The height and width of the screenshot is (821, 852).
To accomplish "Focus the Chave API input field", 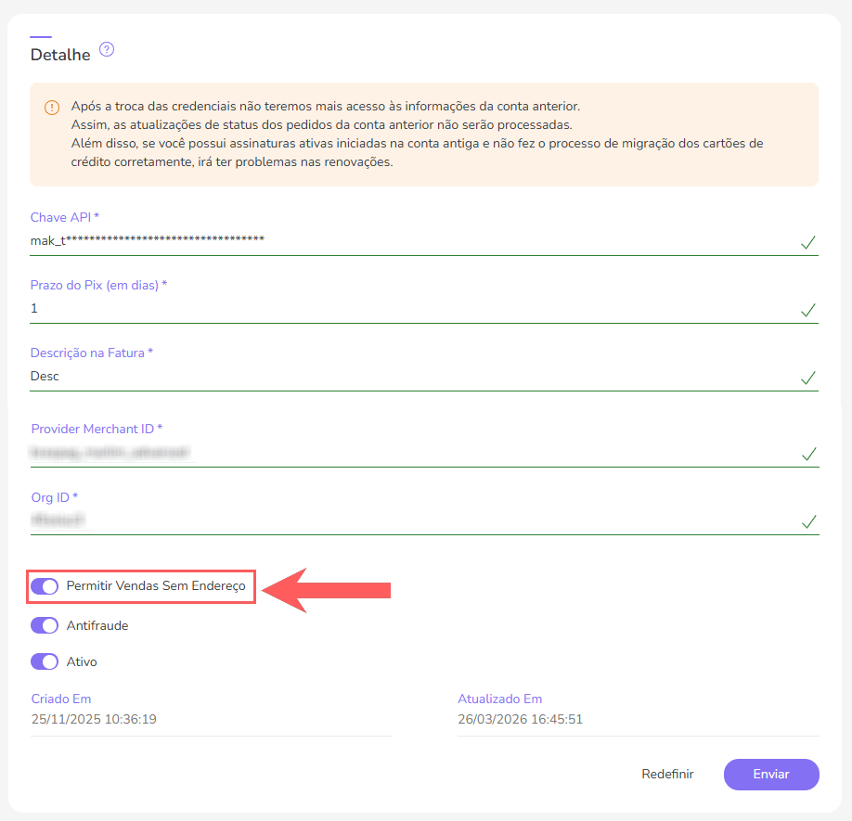I will (408, 240).
